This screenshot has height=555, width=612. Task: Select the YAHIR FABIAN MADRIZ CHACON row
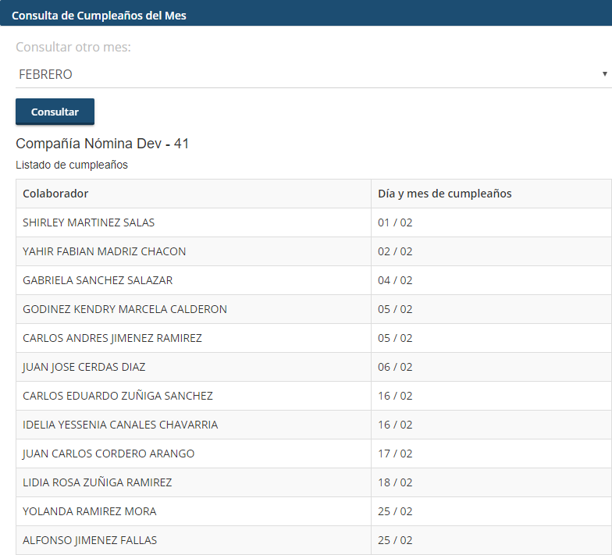pos(104,251)
